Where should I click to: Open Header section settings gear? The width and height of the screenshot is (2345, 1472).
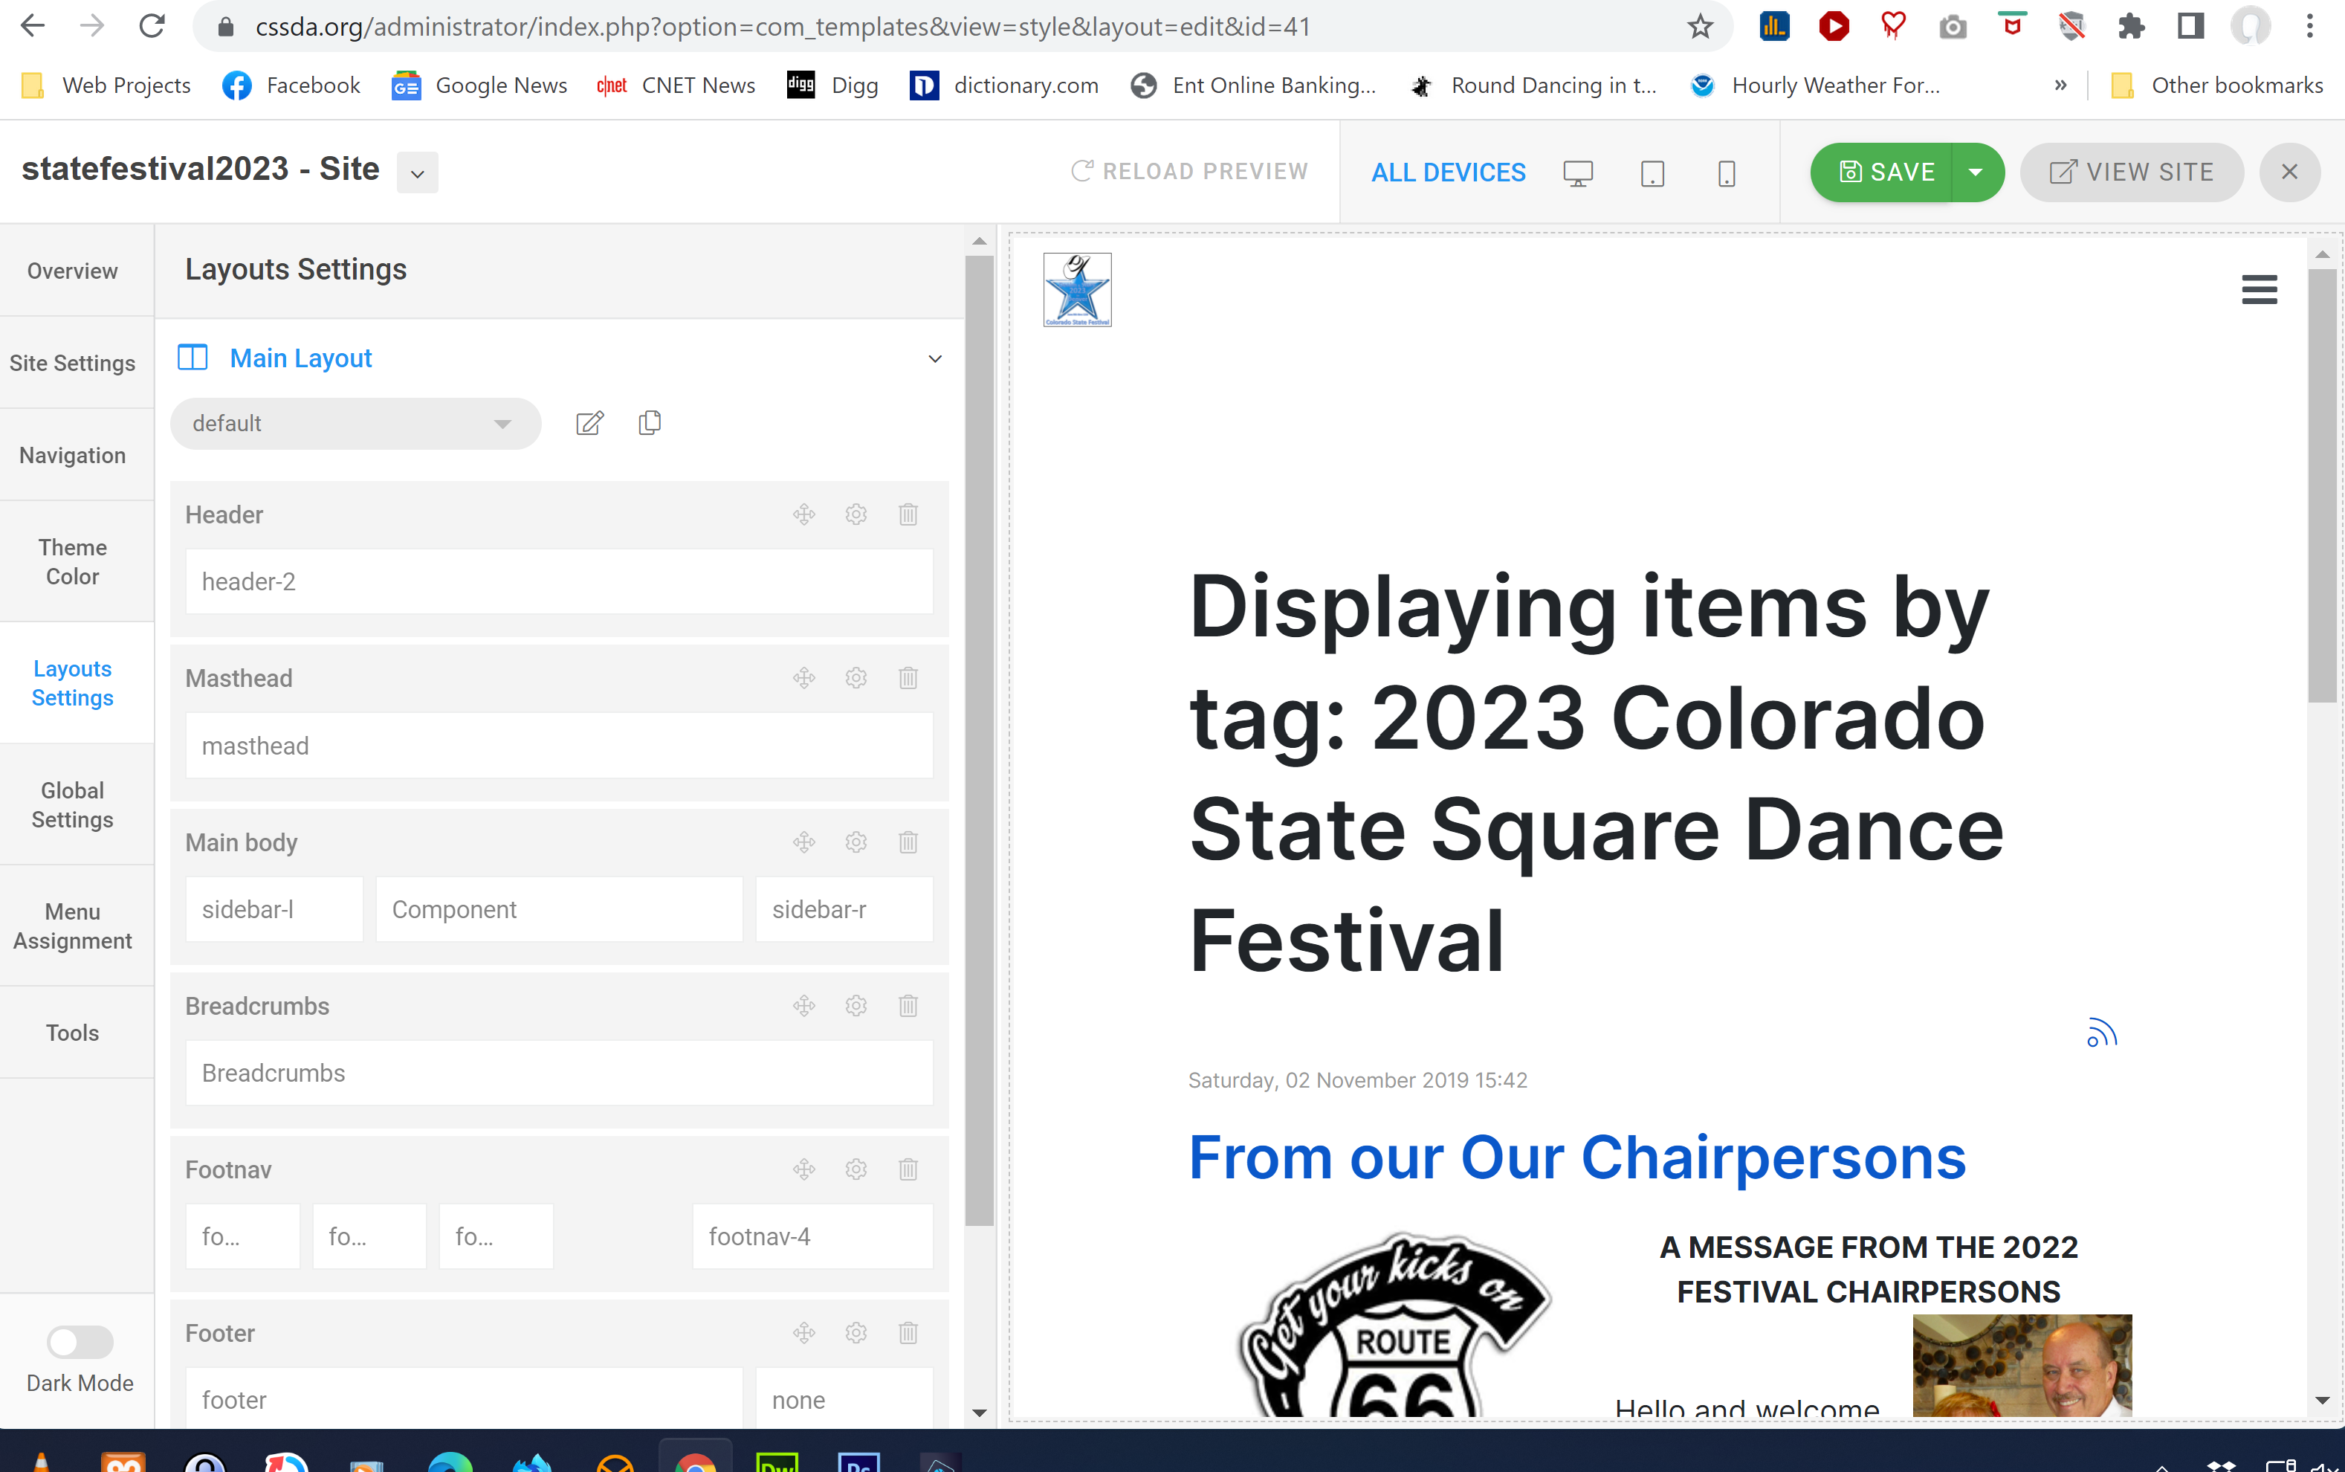[855, 515]
